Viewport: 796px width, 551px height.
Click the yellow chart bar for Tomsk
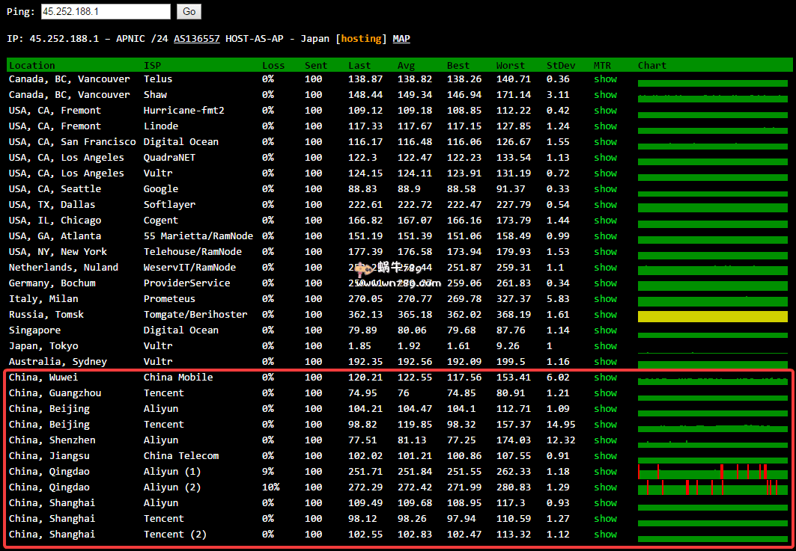click(712, 316)
